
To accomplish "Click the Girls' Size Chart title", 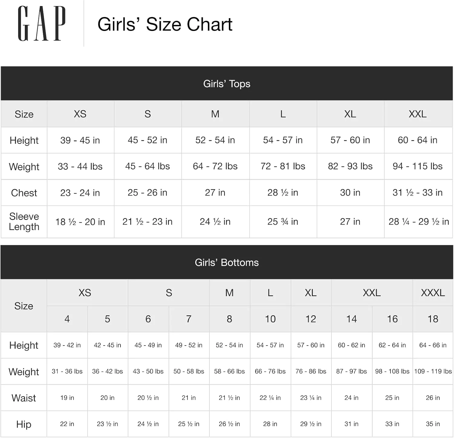I will tap(165, 24).
